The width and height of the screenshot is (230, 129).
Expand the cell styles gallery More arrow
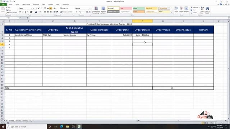pyautogui.click(x=171, y=13)
